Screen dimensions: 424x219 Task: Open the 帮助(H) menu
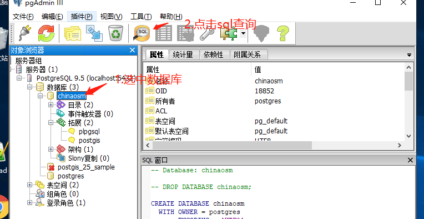tap(171, 17)
